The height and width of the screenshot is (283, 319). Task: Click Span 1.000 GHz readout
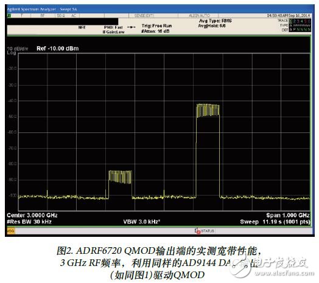click(x=288, y=216)
